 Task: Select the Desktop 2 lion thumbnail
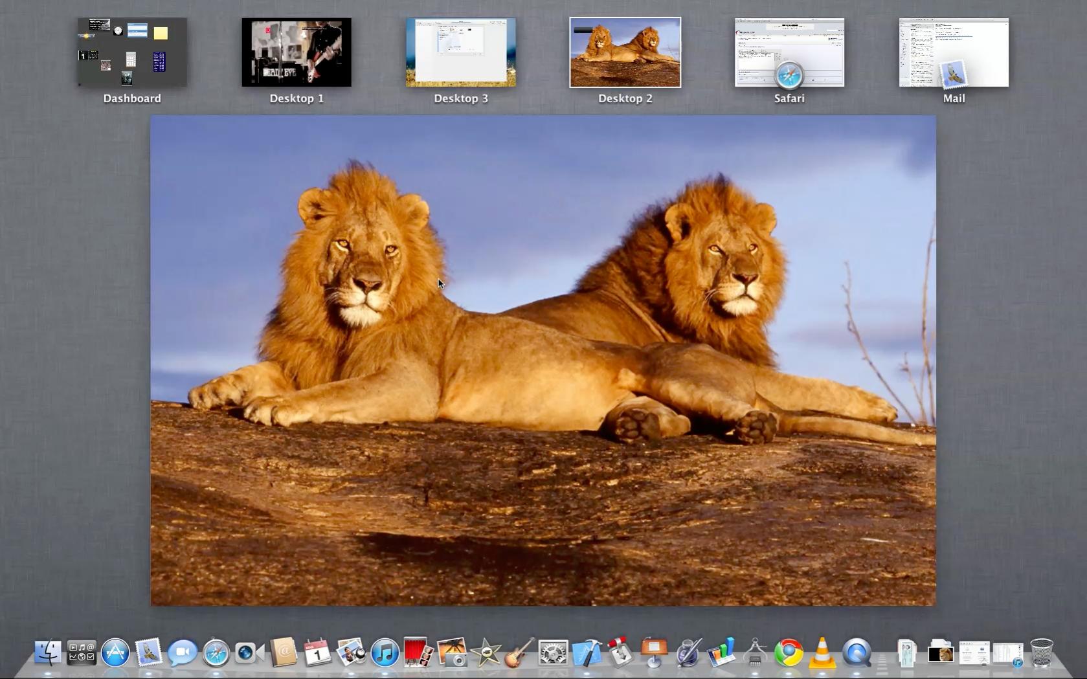coord(625,52)
